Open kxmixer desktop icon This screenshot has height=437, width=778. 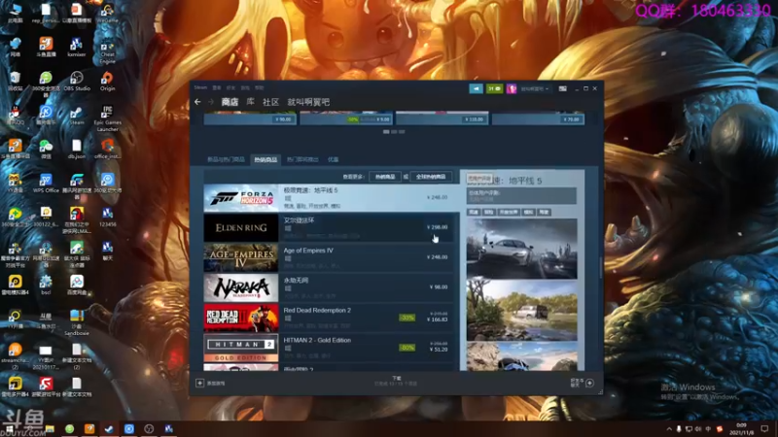(x=77, y=47)
